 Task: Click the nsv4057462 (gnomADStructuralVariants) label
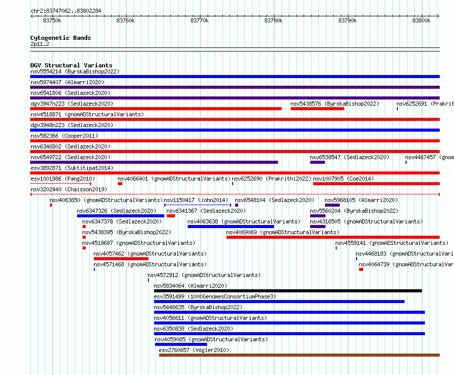[150, 254]
